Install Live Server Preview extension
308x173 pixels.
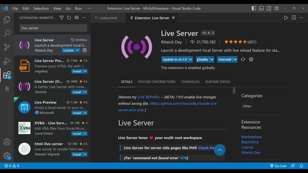77,71
